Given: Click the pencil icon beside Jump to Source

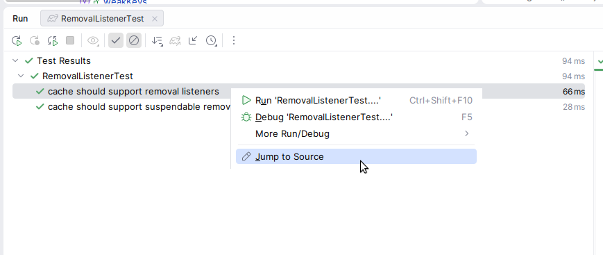Looking at the screenshot, I should coord(246,156).
